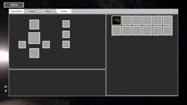Click the 100% health bar
This screenshot has height=105, width=187.
pyautogui.click(x=14, y=5)
